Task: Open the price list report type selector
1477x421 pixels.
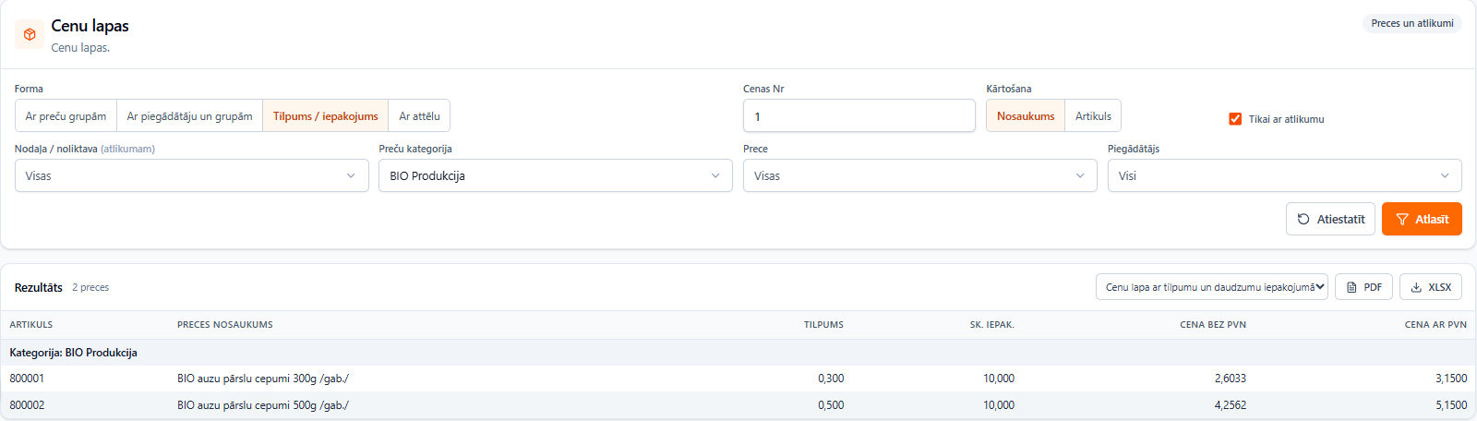Action: click(1212, 287)
